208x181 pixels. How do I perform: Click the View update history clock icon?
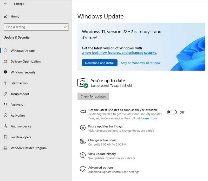83,155
